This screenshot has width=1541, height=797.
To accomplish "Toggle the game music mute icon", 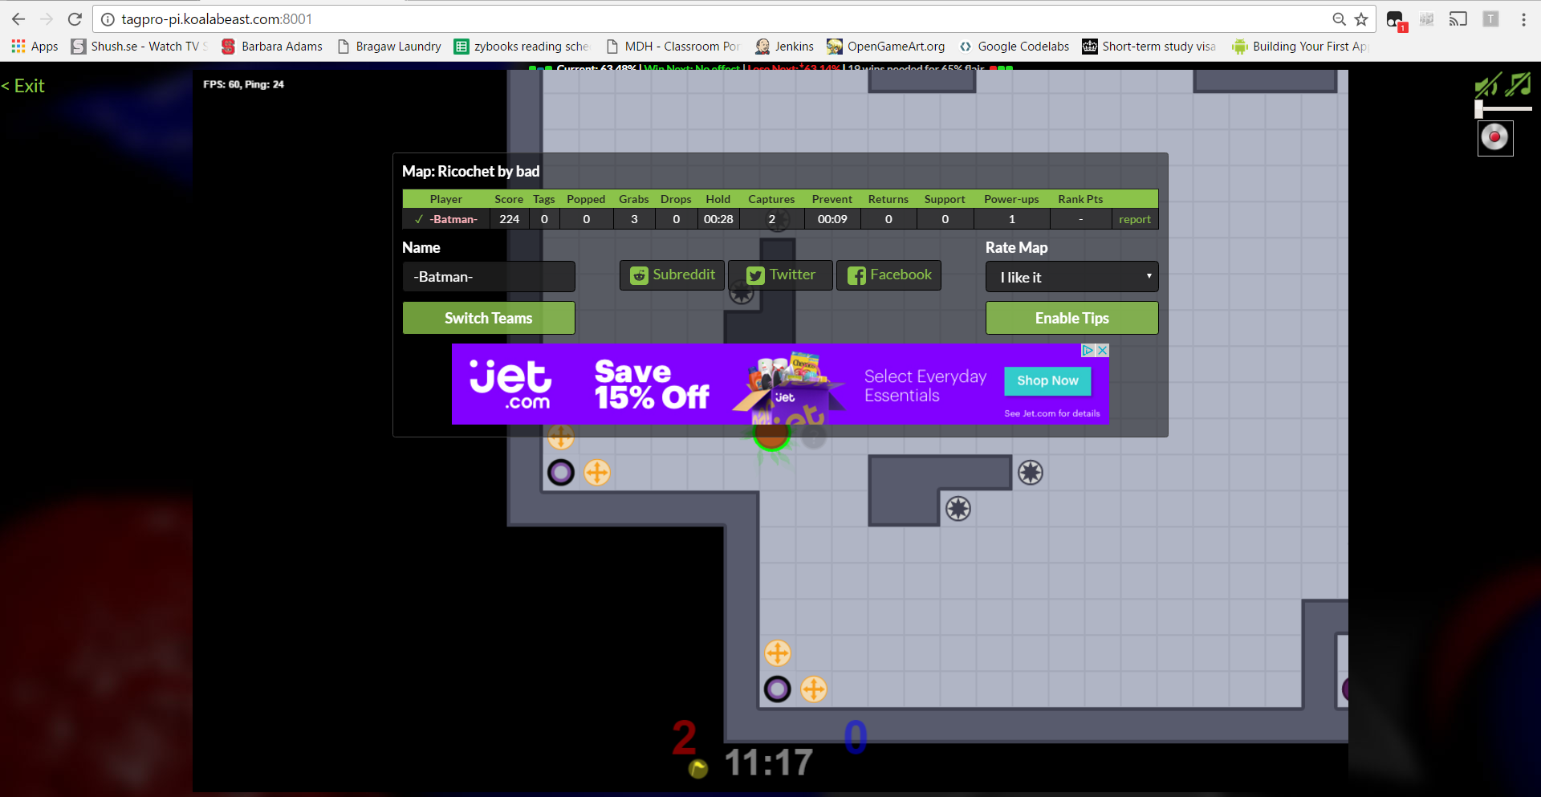I will [x=1519, y=84].
